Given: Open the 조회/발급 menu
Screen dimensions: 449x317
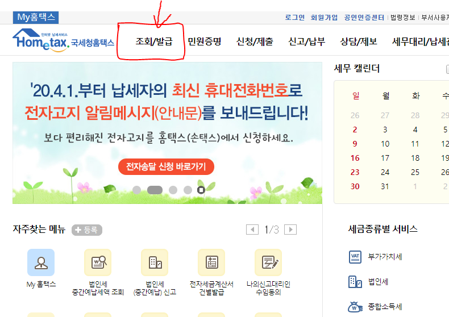Looking at the screenshot, I should pyautogui.click(x=154, y=41).
